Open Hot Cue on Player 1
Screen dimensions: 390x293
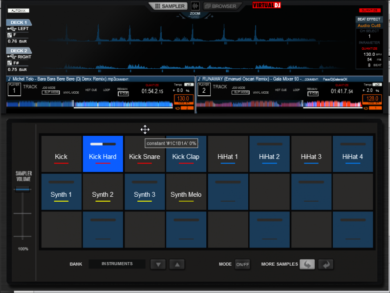91,90
